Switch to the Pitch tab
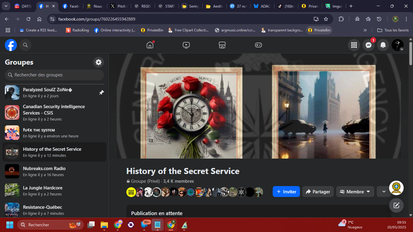 (x=119, y=6)
